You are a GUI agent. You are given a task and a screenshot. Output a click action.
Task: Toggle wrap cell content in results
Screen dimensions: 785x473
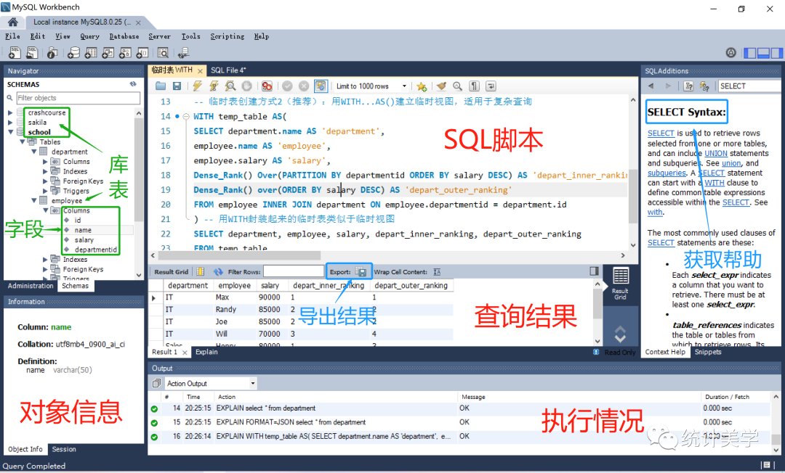[x=437, y=272]
